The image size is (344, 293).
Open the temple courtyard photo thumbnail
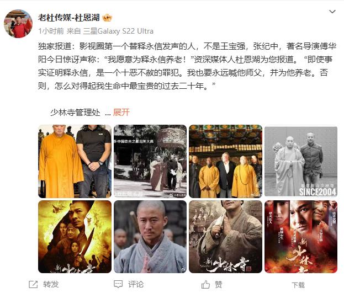pyautogui.click(x=150, y=161)
